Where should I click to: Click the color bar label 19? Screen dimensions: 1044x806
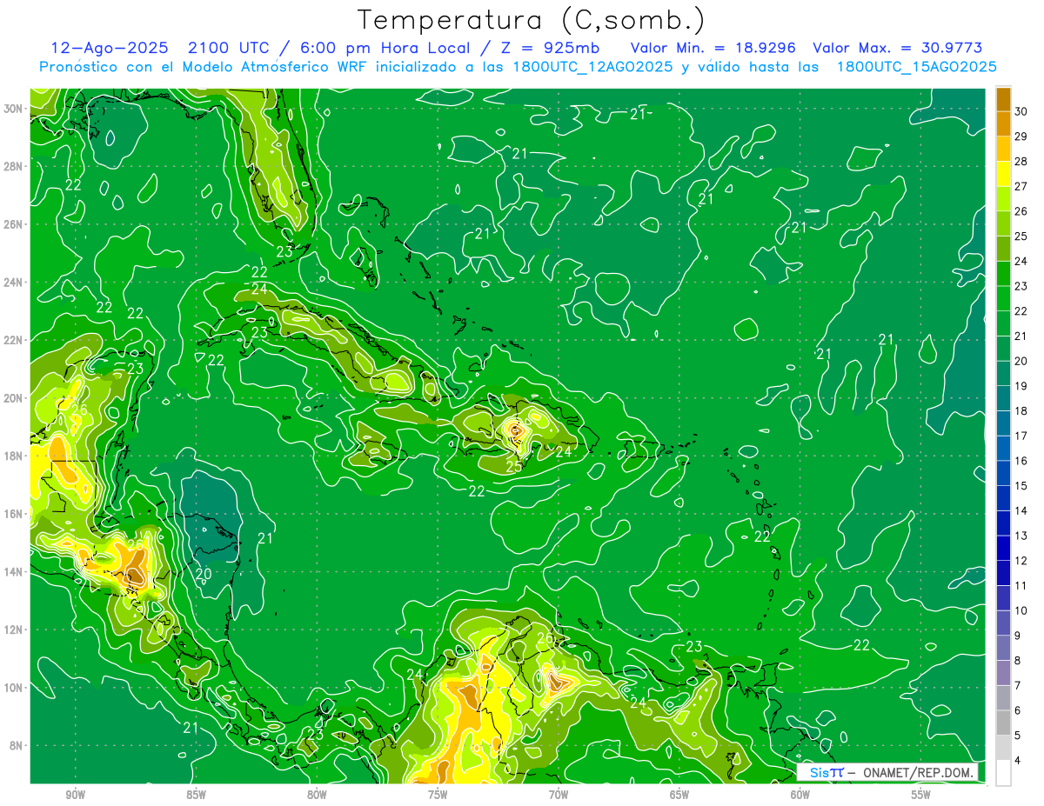click(x=1022, y=386)
